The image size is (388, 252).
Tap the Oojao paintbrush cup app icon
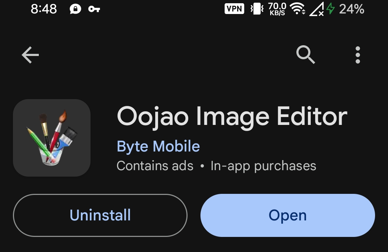tap(52, 138)
